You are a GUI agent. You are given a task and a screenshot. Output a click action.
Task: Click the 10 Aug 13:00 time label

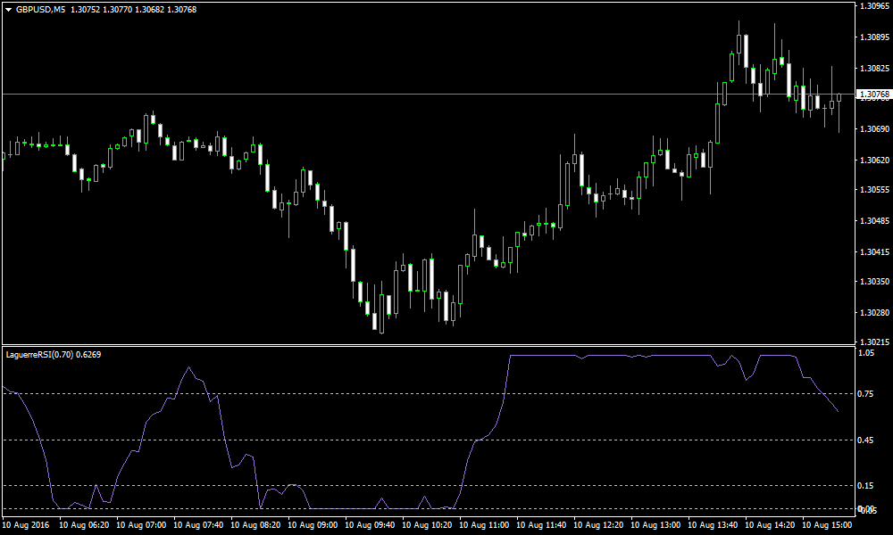pyautogui.click(x=656, y=525)
